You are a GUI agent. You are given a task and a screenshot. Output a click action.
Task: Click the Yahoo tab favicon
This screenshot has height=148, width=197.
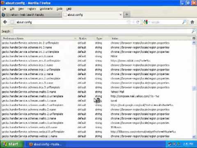pos(3,15)
